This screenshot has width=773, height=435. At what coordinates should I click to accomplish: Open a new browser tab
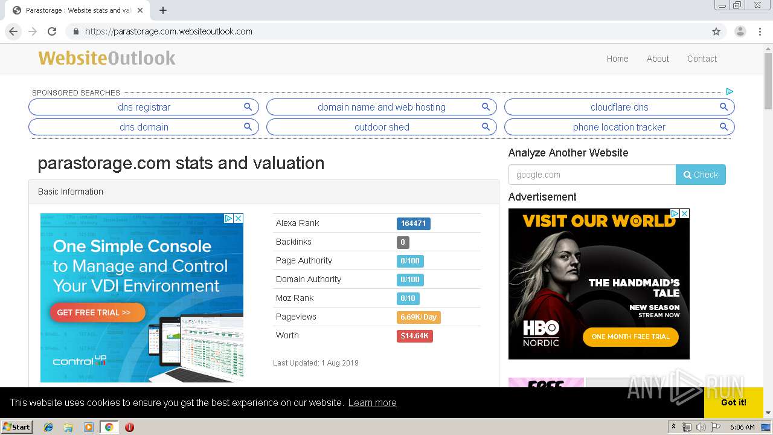coord(163,10)
